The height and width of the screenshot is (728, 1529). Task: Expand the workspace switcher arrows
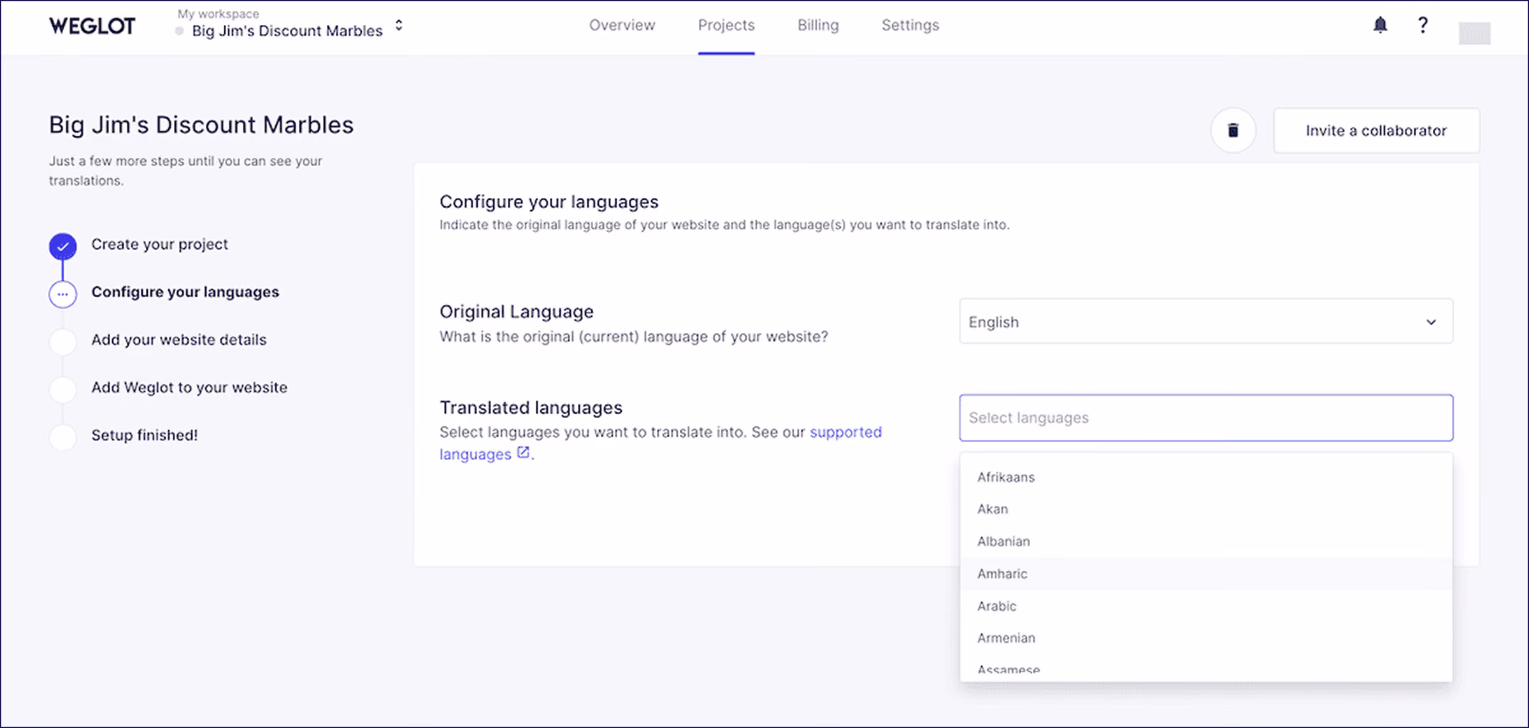click(x=399, y=25)
